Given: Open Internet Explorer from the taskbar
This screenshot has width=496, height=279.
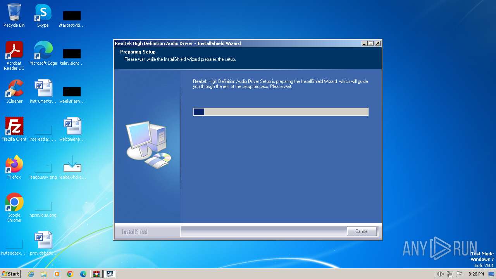Looking at the screenshot, I should [31, 274].
